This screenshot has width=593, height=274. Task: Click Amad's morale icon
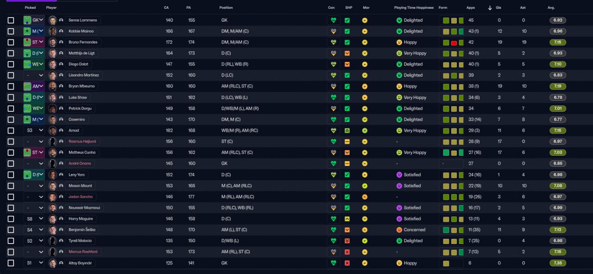tap(365, 131)
